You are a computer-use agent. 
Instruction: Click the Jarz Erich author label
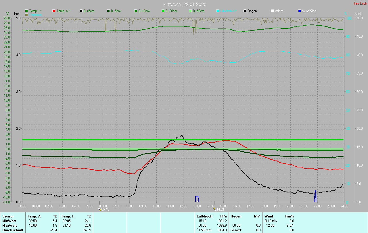coord(360,3)
